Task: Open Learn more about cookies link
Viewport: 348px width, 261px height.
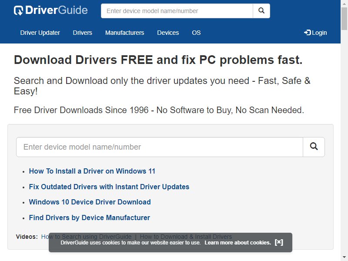Action: pyautogui.click(x=238, y=243)
